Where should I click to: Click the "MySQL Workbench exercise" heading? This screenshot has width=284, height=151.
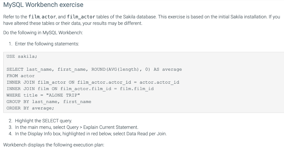pos(43,5)
